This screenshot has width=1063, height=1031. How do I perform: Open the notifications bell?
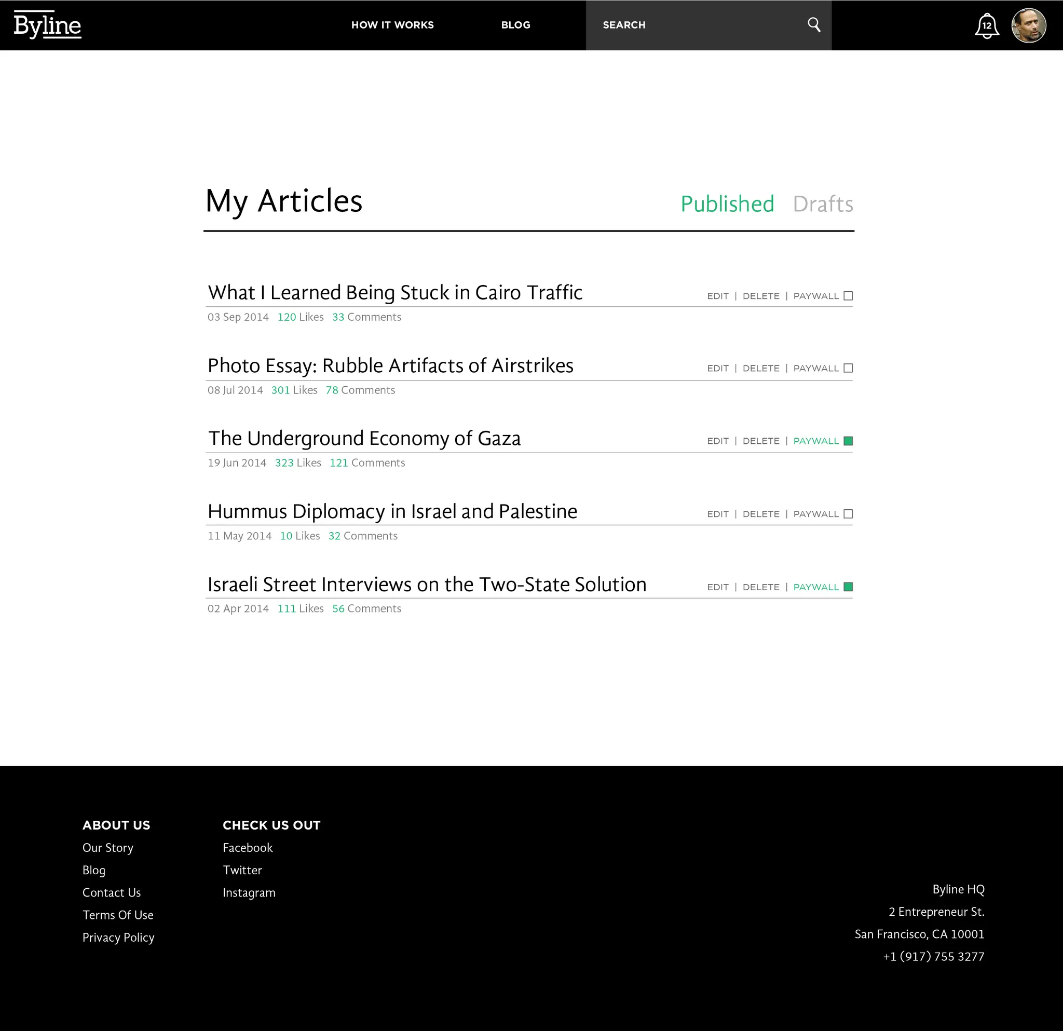[x=987, y=25]
